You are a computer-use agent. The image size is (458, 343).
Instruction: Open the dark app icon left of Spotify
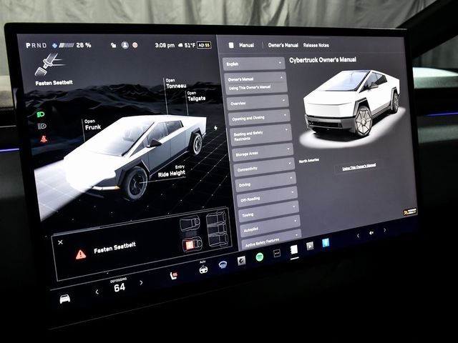241,261
